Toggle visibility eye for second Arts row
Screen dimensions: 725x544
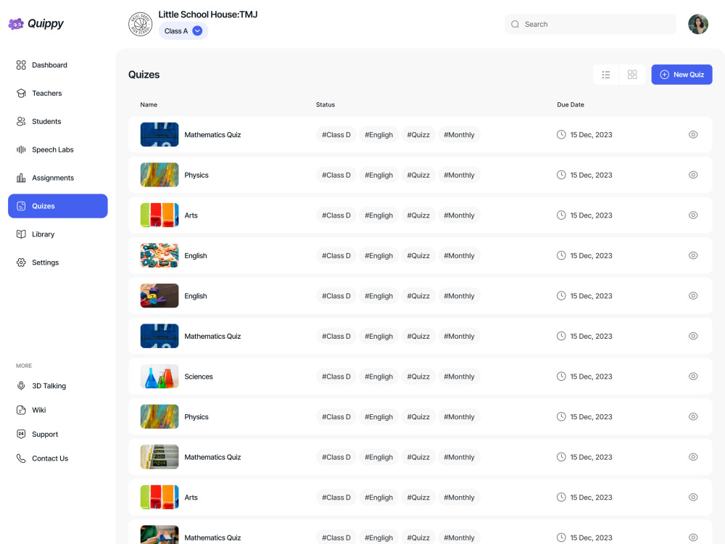[693, 498]
